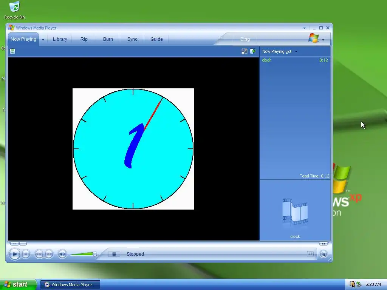Click the Windows Media Player taskbar button

click(x=70, y=285)
